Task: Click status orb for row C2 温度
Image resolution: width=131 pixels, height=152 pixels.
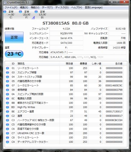Action: point(8,116)
